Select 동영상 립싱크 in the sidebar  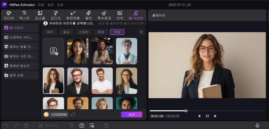pos(21,66)
